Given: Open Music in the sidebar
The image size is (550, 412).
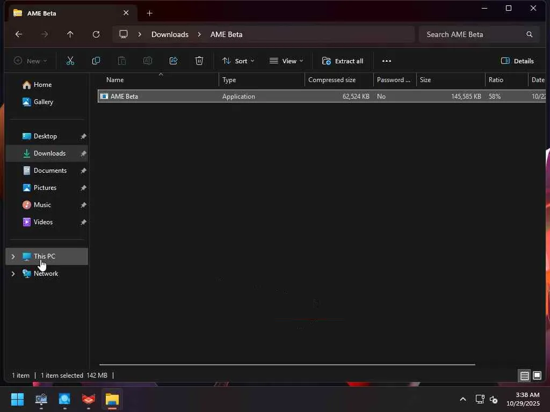Looking at the screenshot, I should (47, 205).
